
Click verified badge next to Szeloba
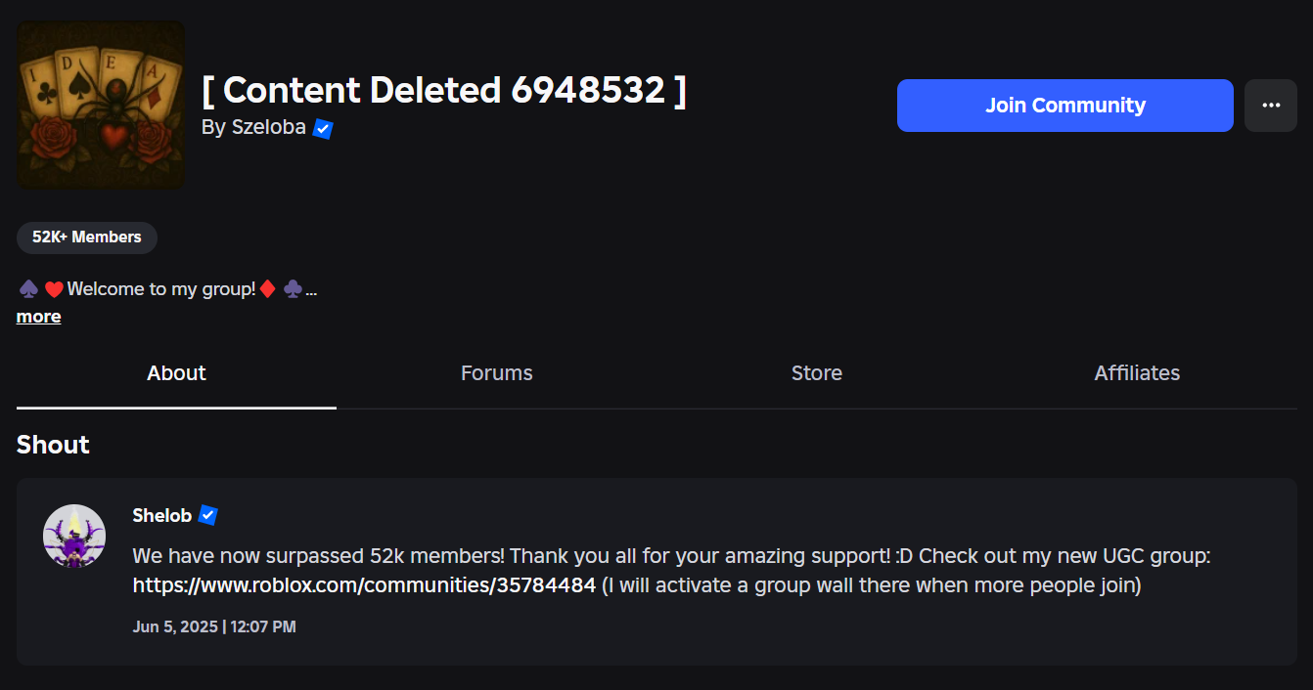click(323, 129)
